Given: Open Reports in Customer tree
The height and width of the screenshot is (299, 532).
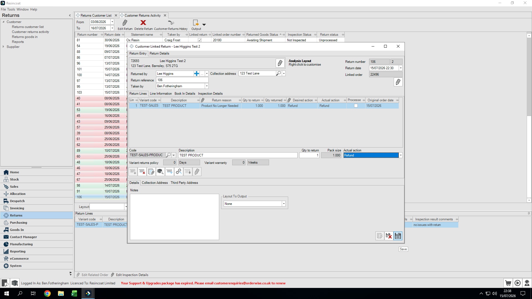Looking at the screenshot, I should [18, 42].
